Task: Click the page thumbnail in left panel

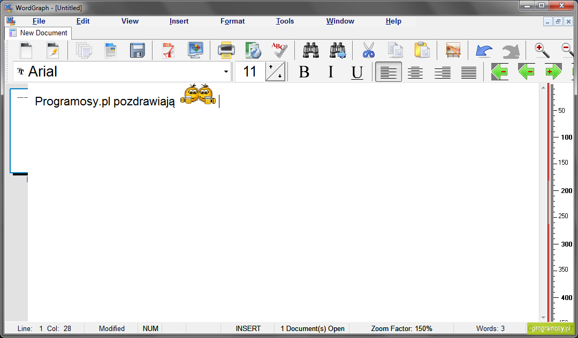Action: [19, 130]
